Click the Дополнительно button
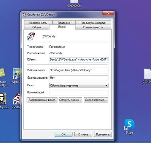The image size is (151, 143). coord(96,100)
